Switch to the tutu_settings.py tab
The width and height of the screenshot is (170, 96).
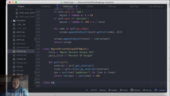point(156,6)
